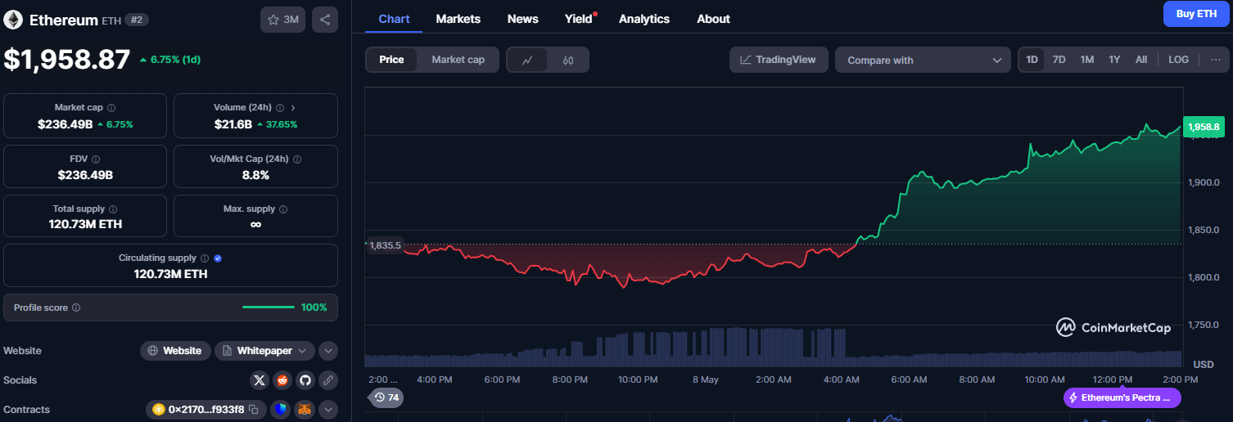Open the Analytics tab
Screen dimensions: 1233x422
coord(644,19)
